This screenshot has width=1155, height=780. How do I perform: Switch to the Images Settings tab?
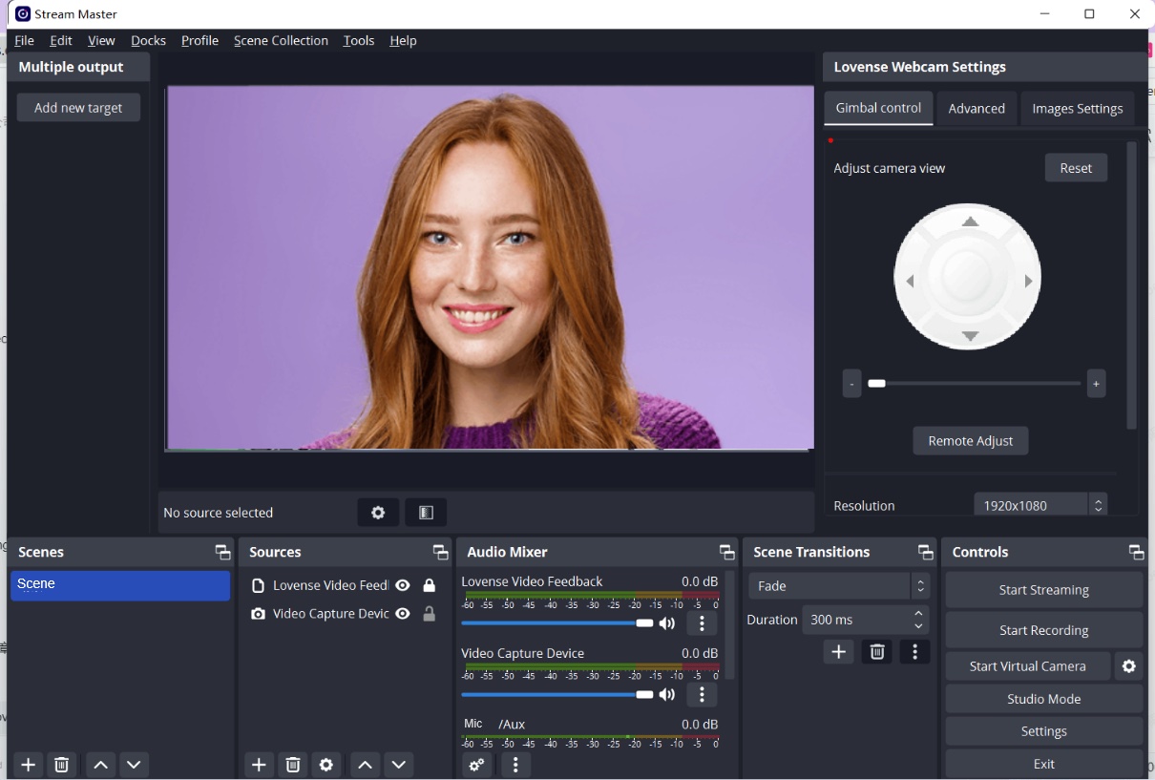coord(1077,109)
